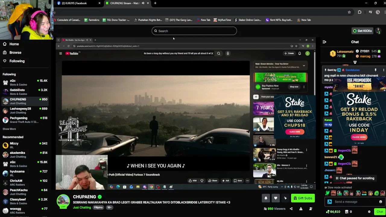
Task: Open pinned message three-dot options
Action: (383, 70)
